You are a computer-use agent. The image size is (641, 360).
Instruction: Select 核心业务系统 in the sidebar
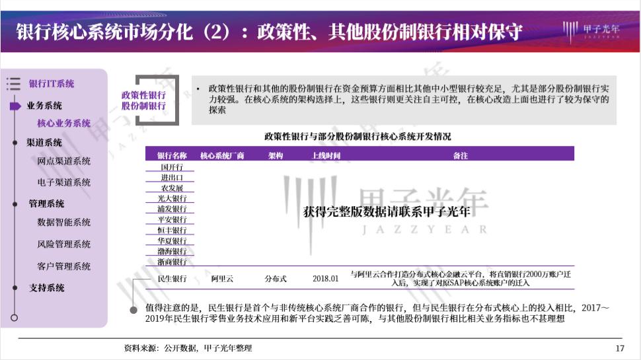coord(63,124)
